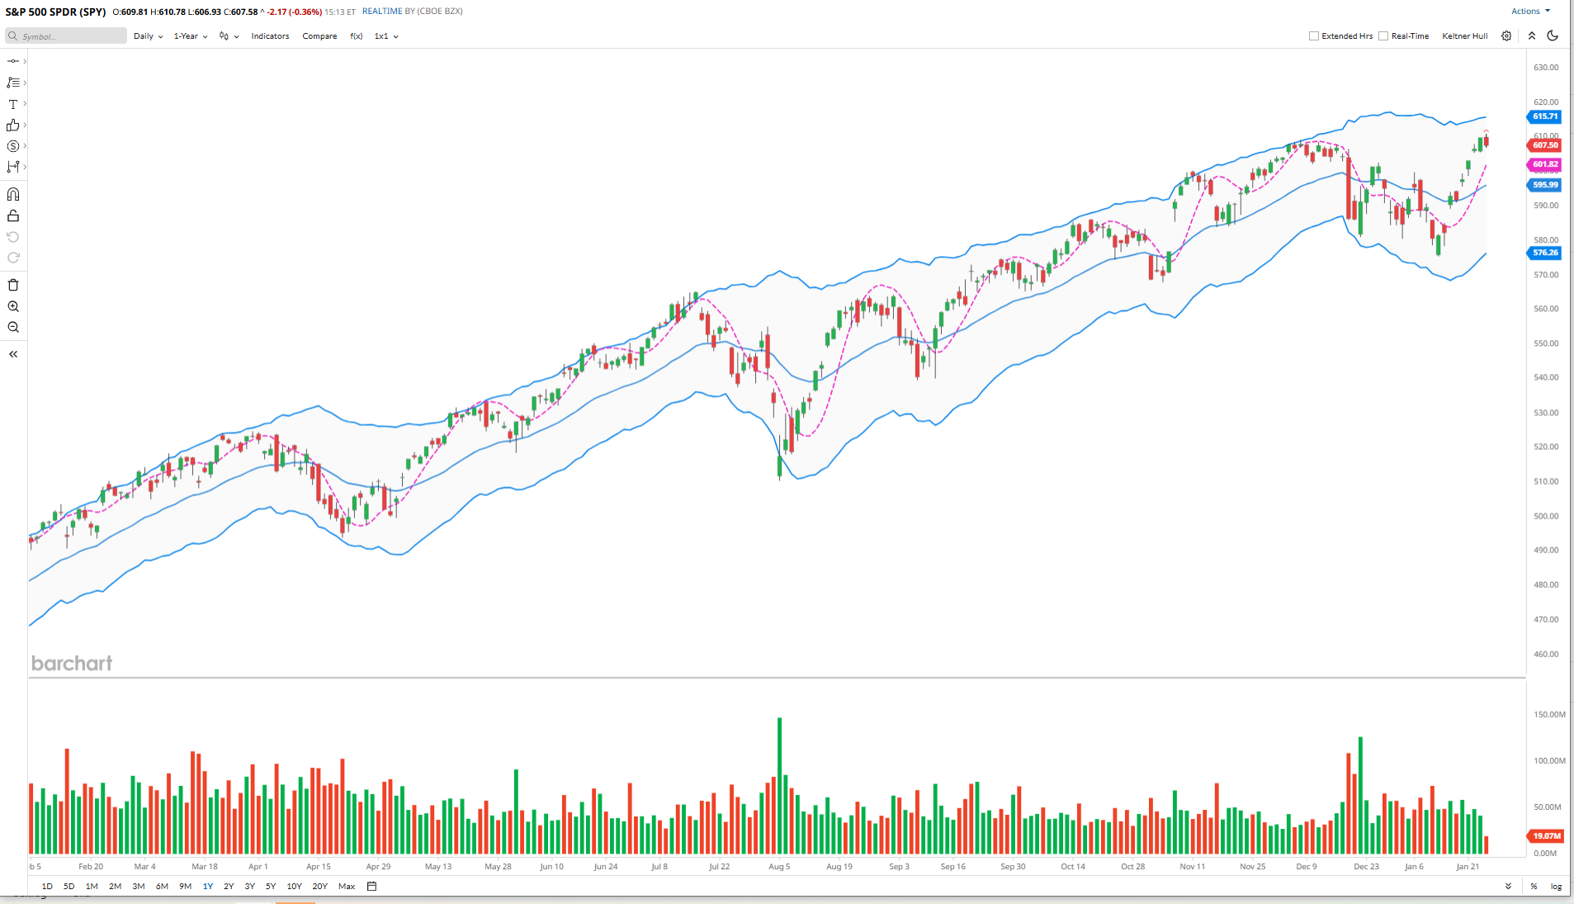Screen dimensions: 1574x904
Task: Open the Compare menu
Action: pos(319,36)
